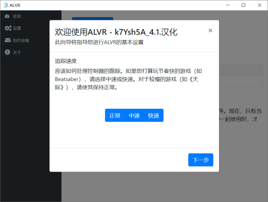
Task: Click the gears icon beside 设置
Action: point(8,28)
